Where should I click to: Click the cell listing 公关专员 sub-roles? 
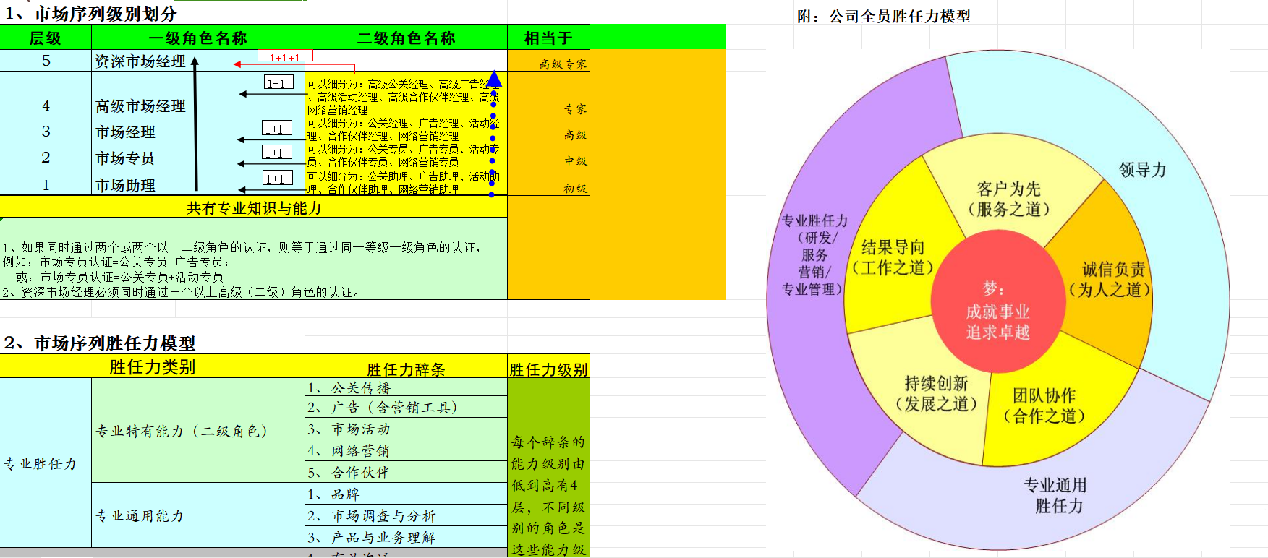(x=406, y=155)
